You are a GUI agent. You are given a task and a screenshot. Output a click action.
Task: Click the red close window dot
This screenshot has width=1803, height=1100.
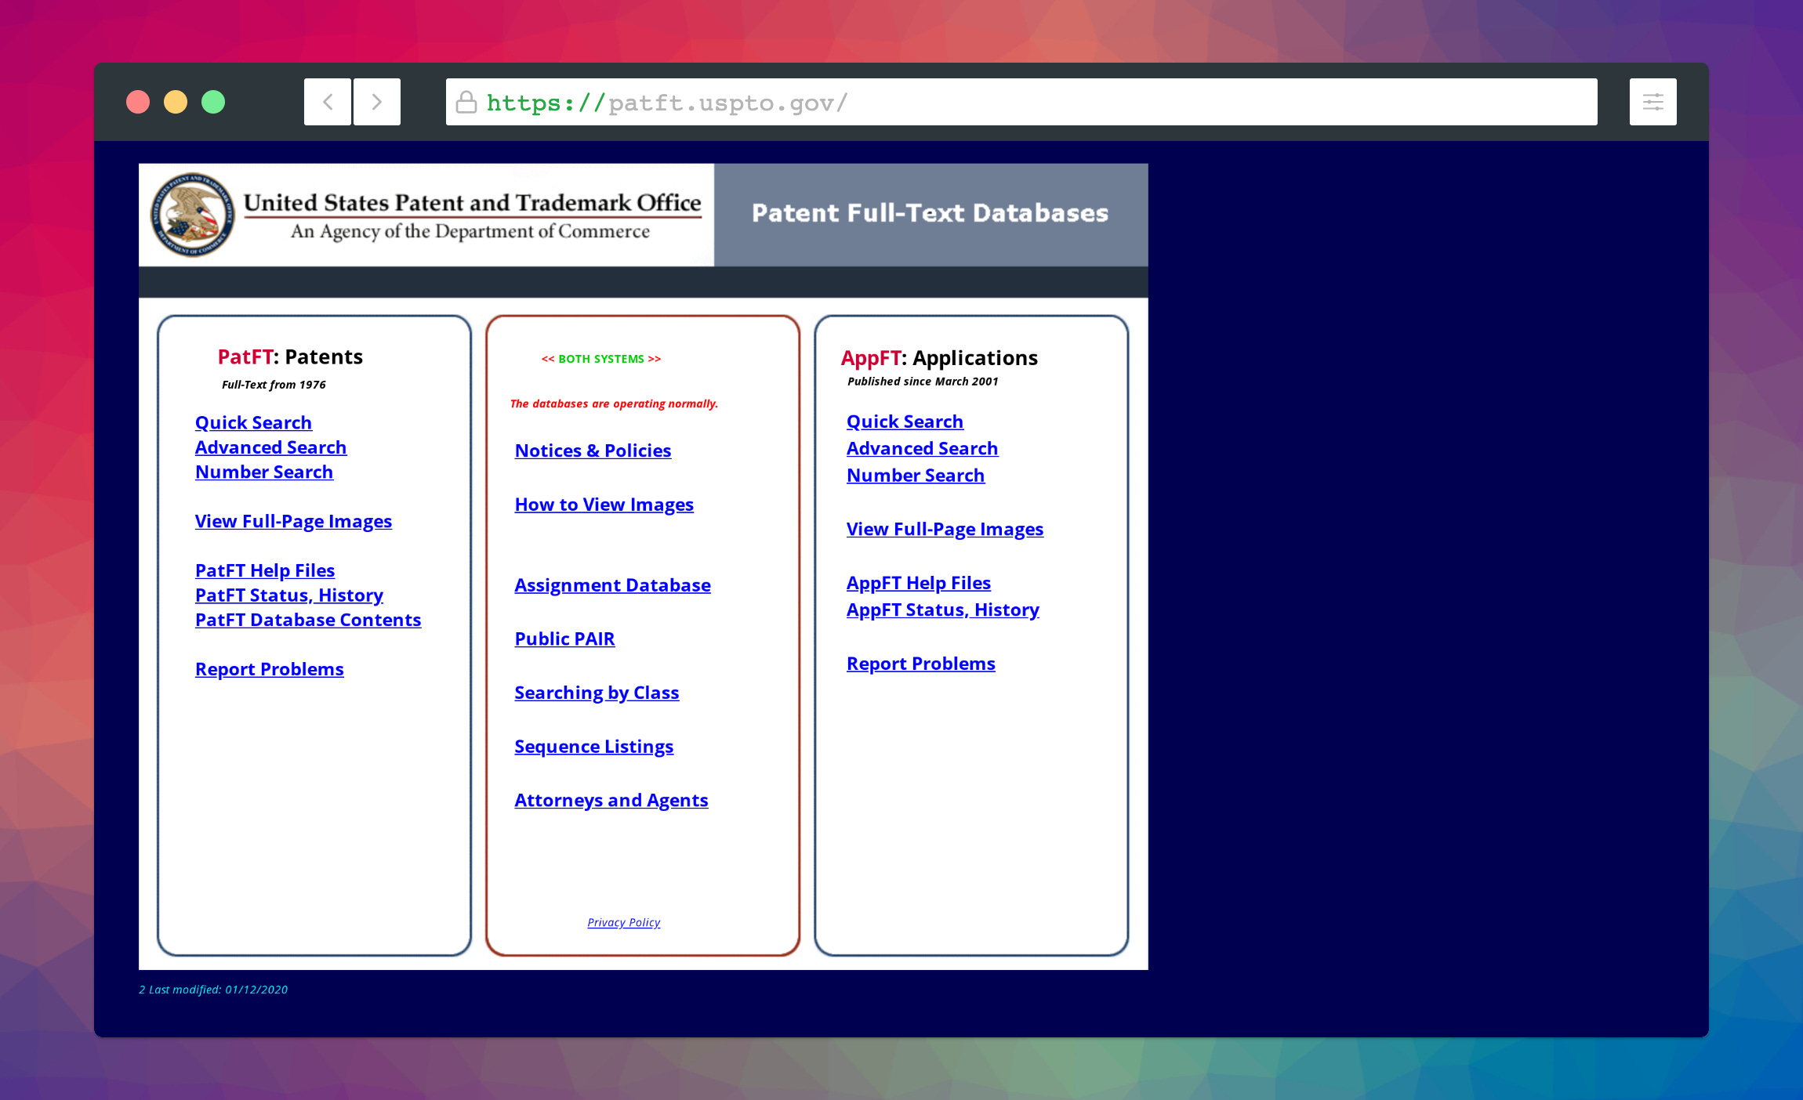[x=138, y=102]
